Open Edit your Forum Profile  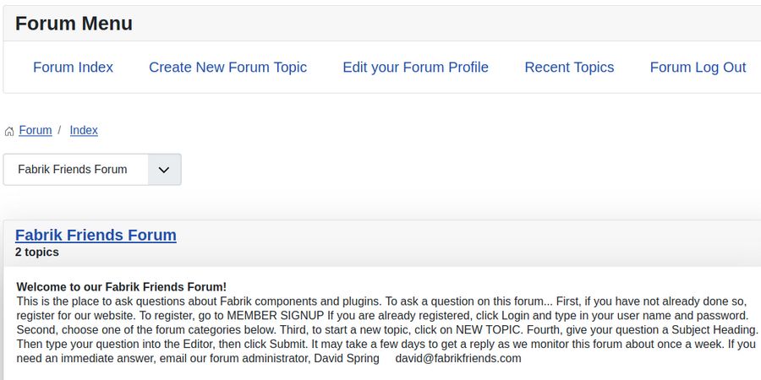tap(415, 68)
